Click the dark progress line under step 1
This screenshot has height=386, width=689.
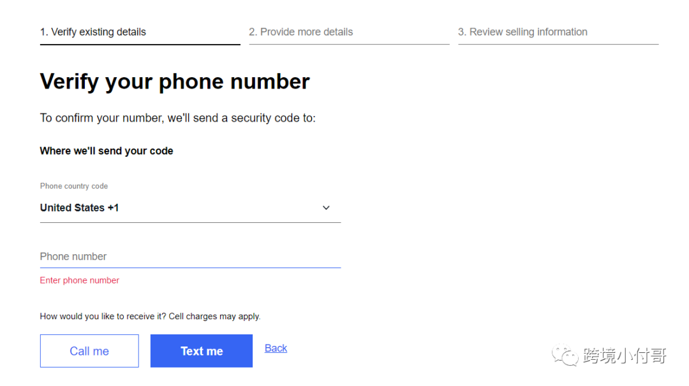[140, 45]
